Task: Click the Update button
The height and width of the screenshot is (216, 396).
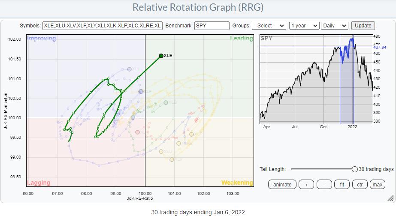Action: (363, 26)
